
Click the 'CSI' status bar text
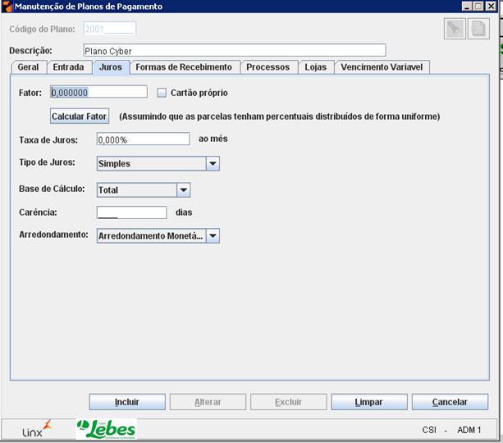pyautogui.click(x=429, y=430)
